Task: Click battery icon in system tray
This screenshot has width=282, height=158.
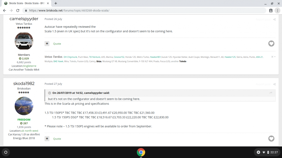Action: point(268,152)
